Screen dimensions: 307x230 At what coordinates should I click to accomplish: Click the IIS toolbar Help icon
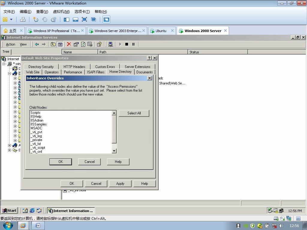[99, 44]
